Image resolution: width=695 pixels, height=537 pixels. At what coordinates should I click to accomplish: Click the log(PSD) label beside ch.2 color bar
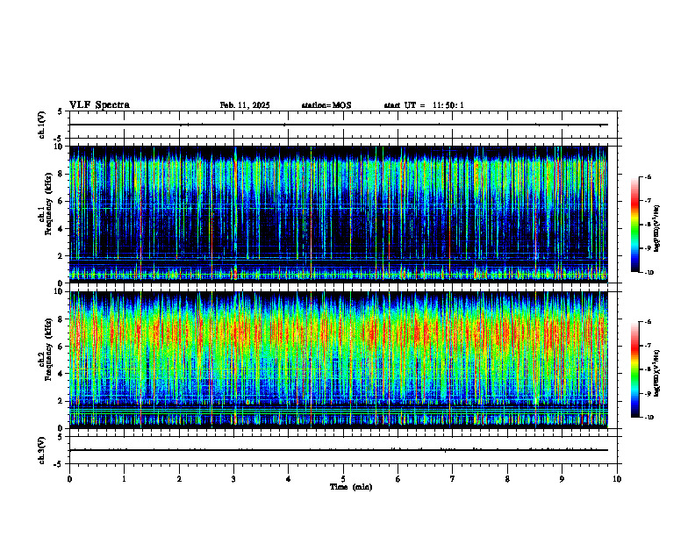[658, 374]
